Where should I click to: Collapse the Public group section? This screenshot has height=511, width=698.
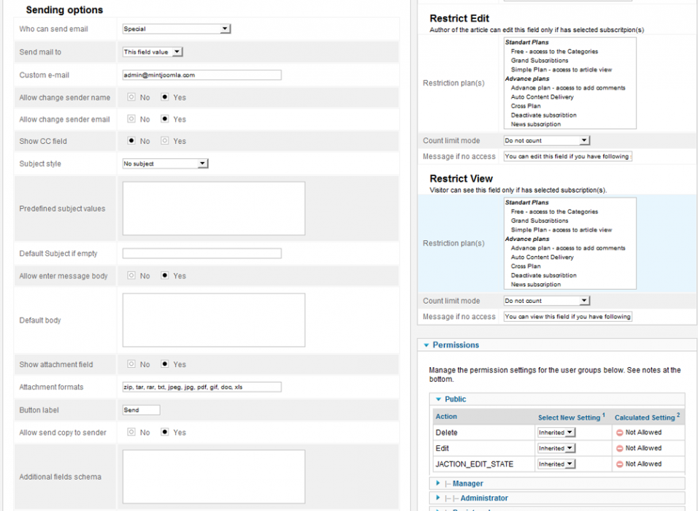[x=438, y=399]
